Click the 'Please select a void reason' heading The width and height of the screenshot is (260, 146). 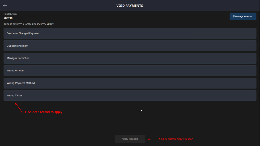pos(29,24)
